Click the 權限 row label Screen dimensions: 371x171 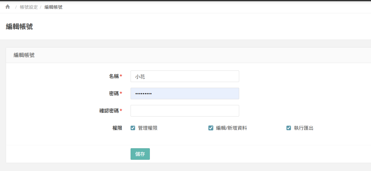pyautogui.click(x=117, y=128)
